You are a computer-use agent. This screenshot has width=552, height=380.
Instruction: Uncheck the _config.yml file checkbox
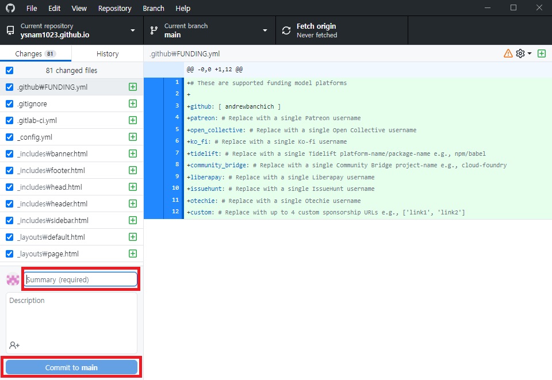[9, 137]
